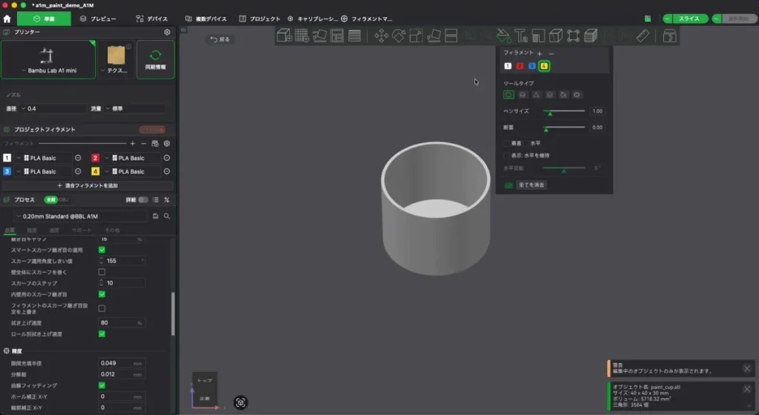The height and width of the screenshot is (415, 759).
Task: Switch to the プレビュー tab
Action: [x=99, y=19]
